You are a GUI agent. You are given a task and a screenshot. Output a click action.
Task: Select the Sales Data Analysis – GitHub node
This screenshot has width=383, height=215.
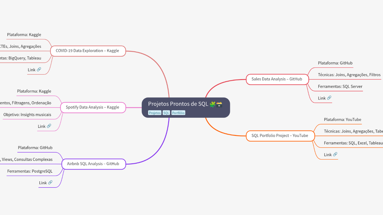[277, 79]
